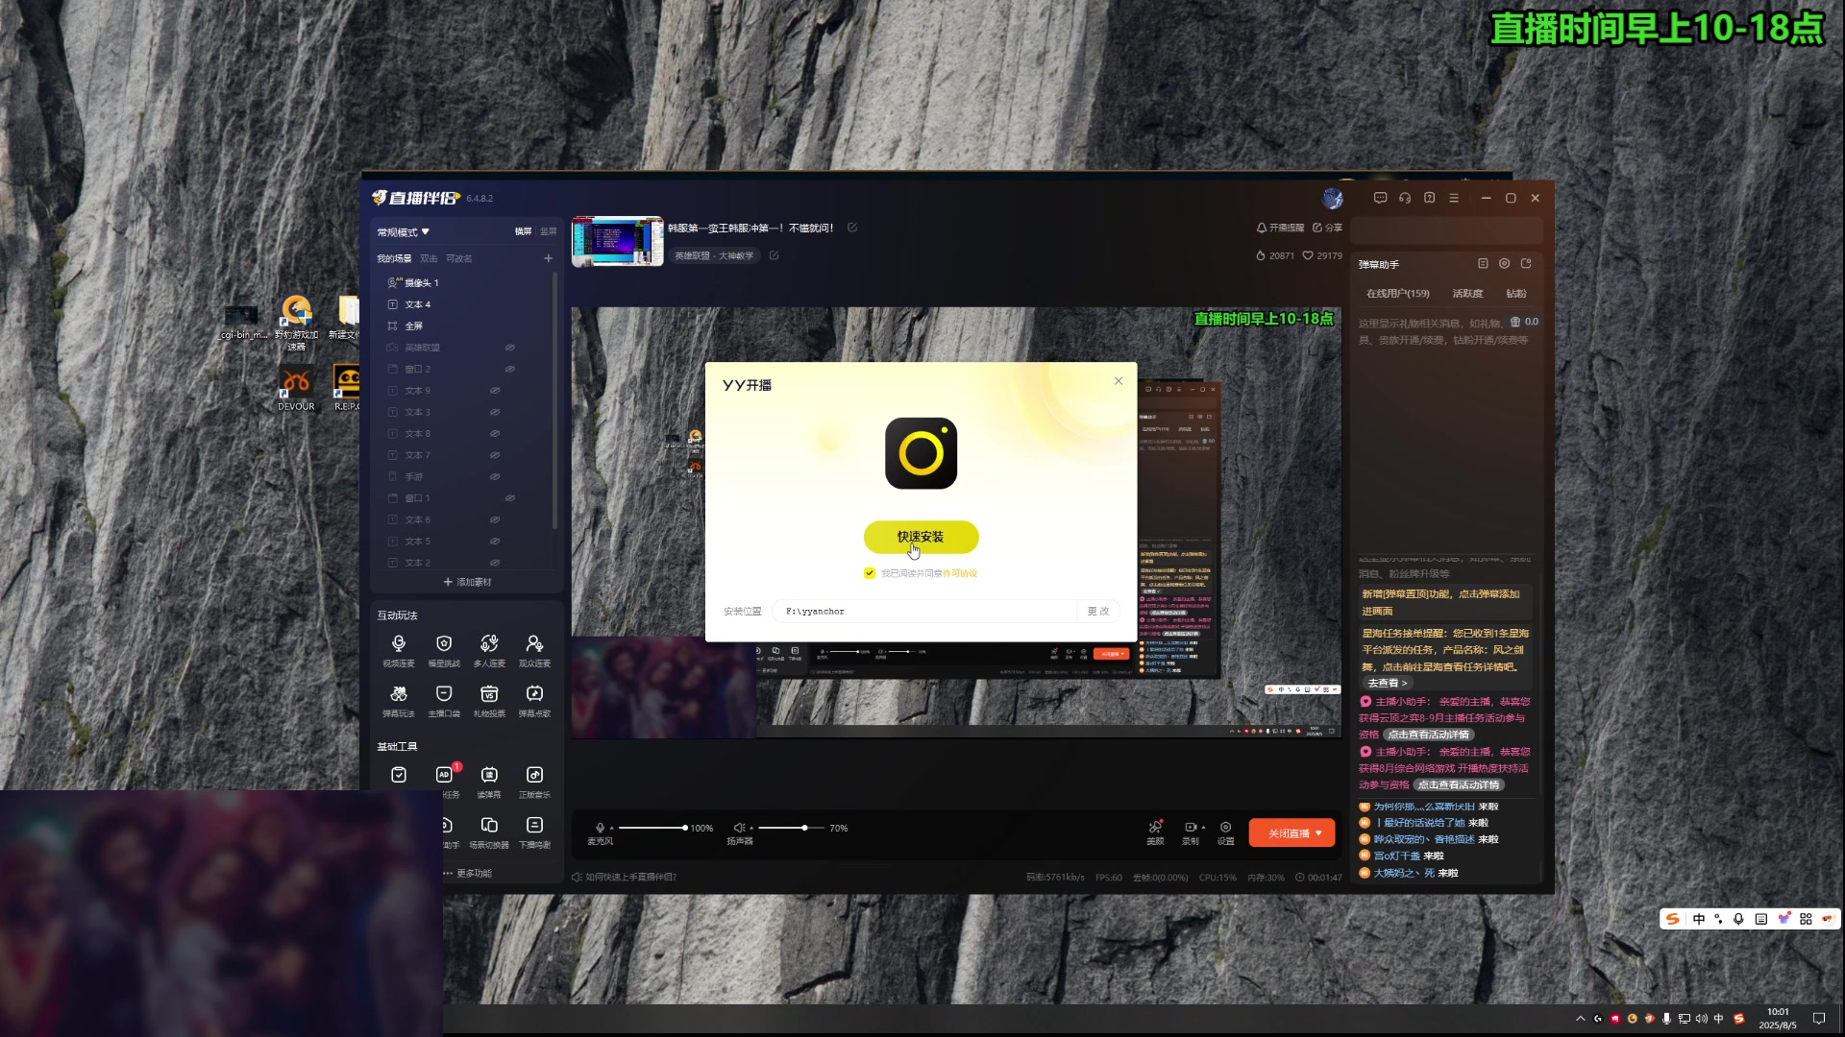Show hidden system tray icons chevron
Image resolution: width=1845 pixels, height=1037 pixels.
click(x=1581, y=1019)
